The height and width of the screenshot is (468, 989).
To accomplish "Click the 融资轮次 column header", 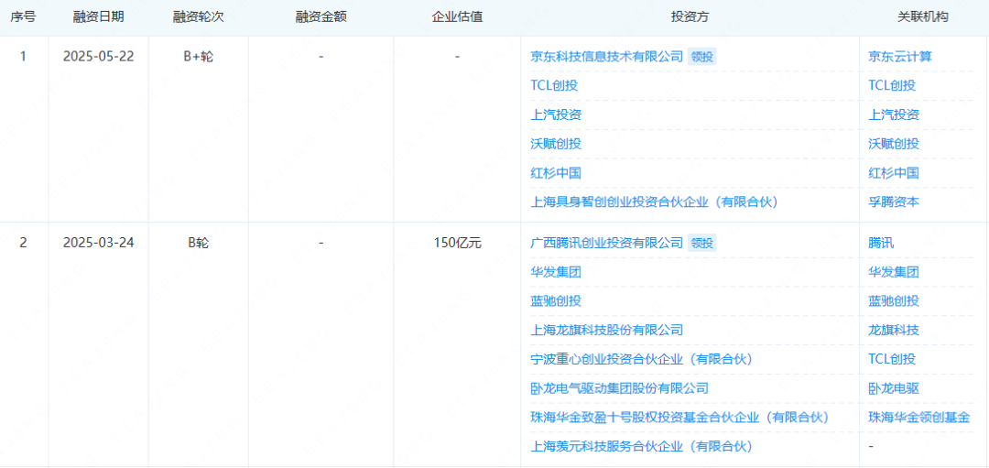I will point(198,17).
